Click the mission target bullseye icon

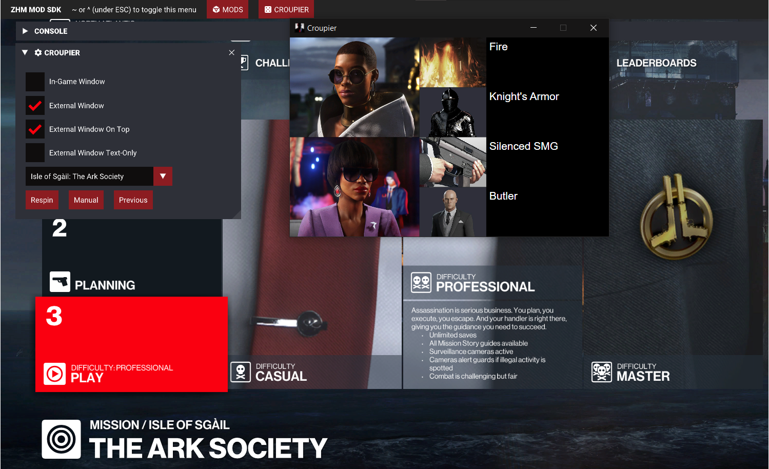62,439
